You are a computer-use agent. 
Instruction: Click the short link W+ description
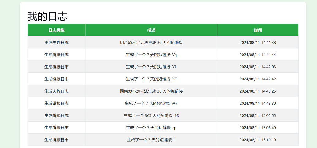click(x=151, y=103)
